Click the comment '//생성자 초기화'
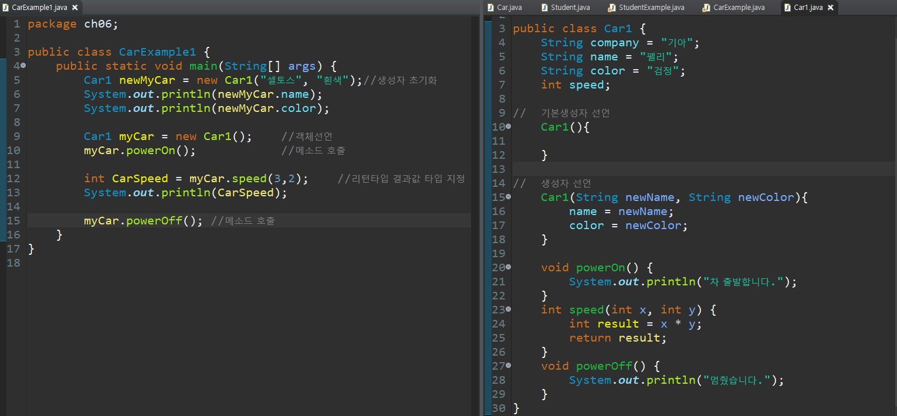This screenshot has width=897, height=416. 400,80
